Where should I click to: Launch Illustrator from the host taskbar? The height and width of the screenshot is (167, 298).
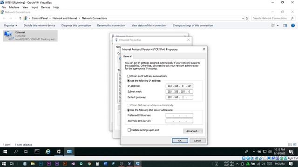[65, 164]
